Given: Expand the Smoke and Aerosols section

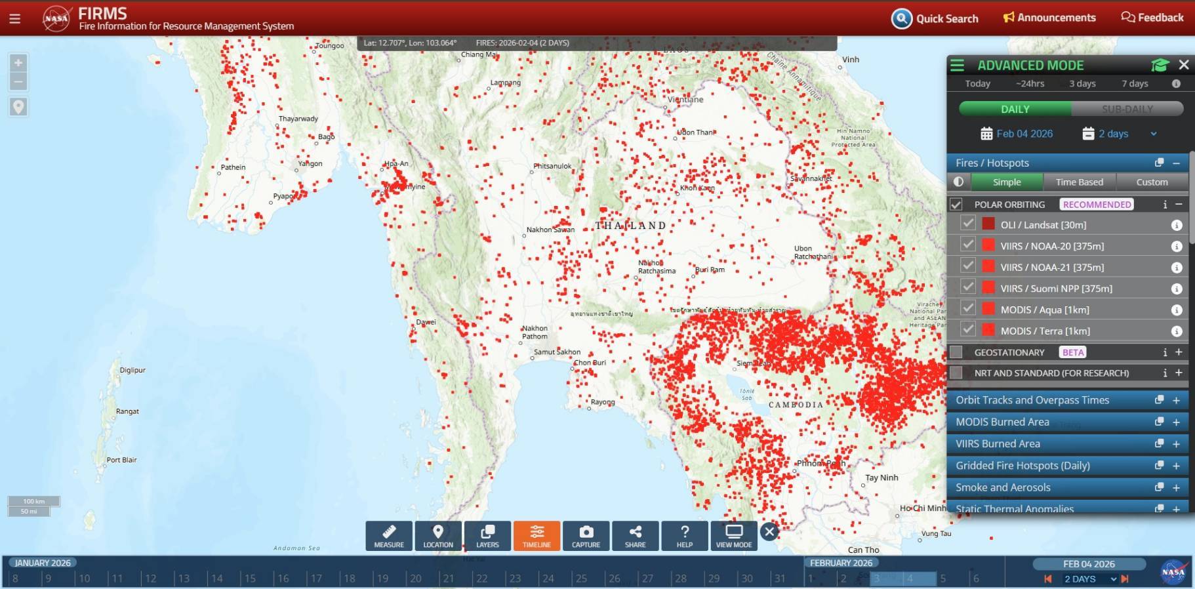Looking at the screenshot, I should tap(1176, 488).
